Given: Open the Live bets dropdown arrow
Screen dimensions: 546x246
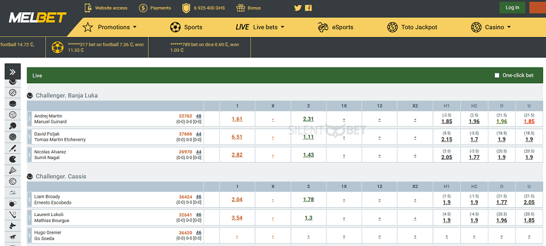Looking at the screenshot, I should click(282, 27).
